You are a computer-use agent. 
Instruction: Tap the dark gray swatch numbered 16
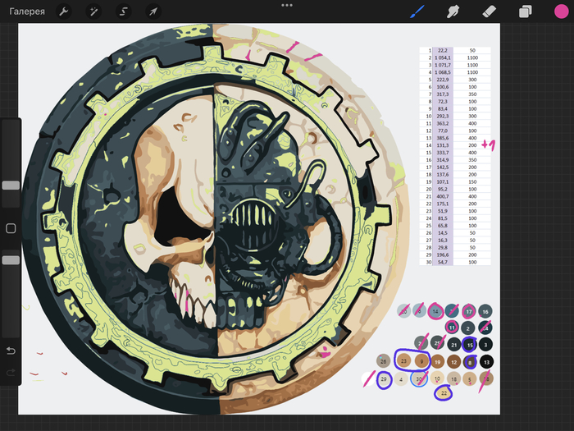click(x=485, y=311)
